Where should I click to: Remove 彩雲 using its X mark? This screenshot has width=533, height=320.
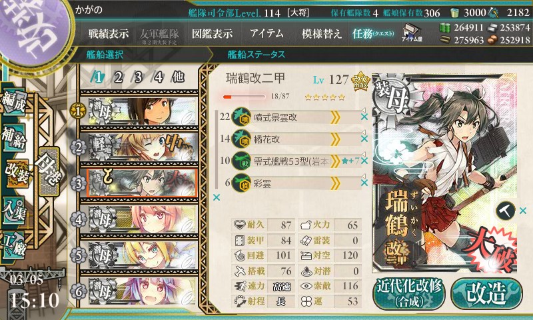(364, 183)
